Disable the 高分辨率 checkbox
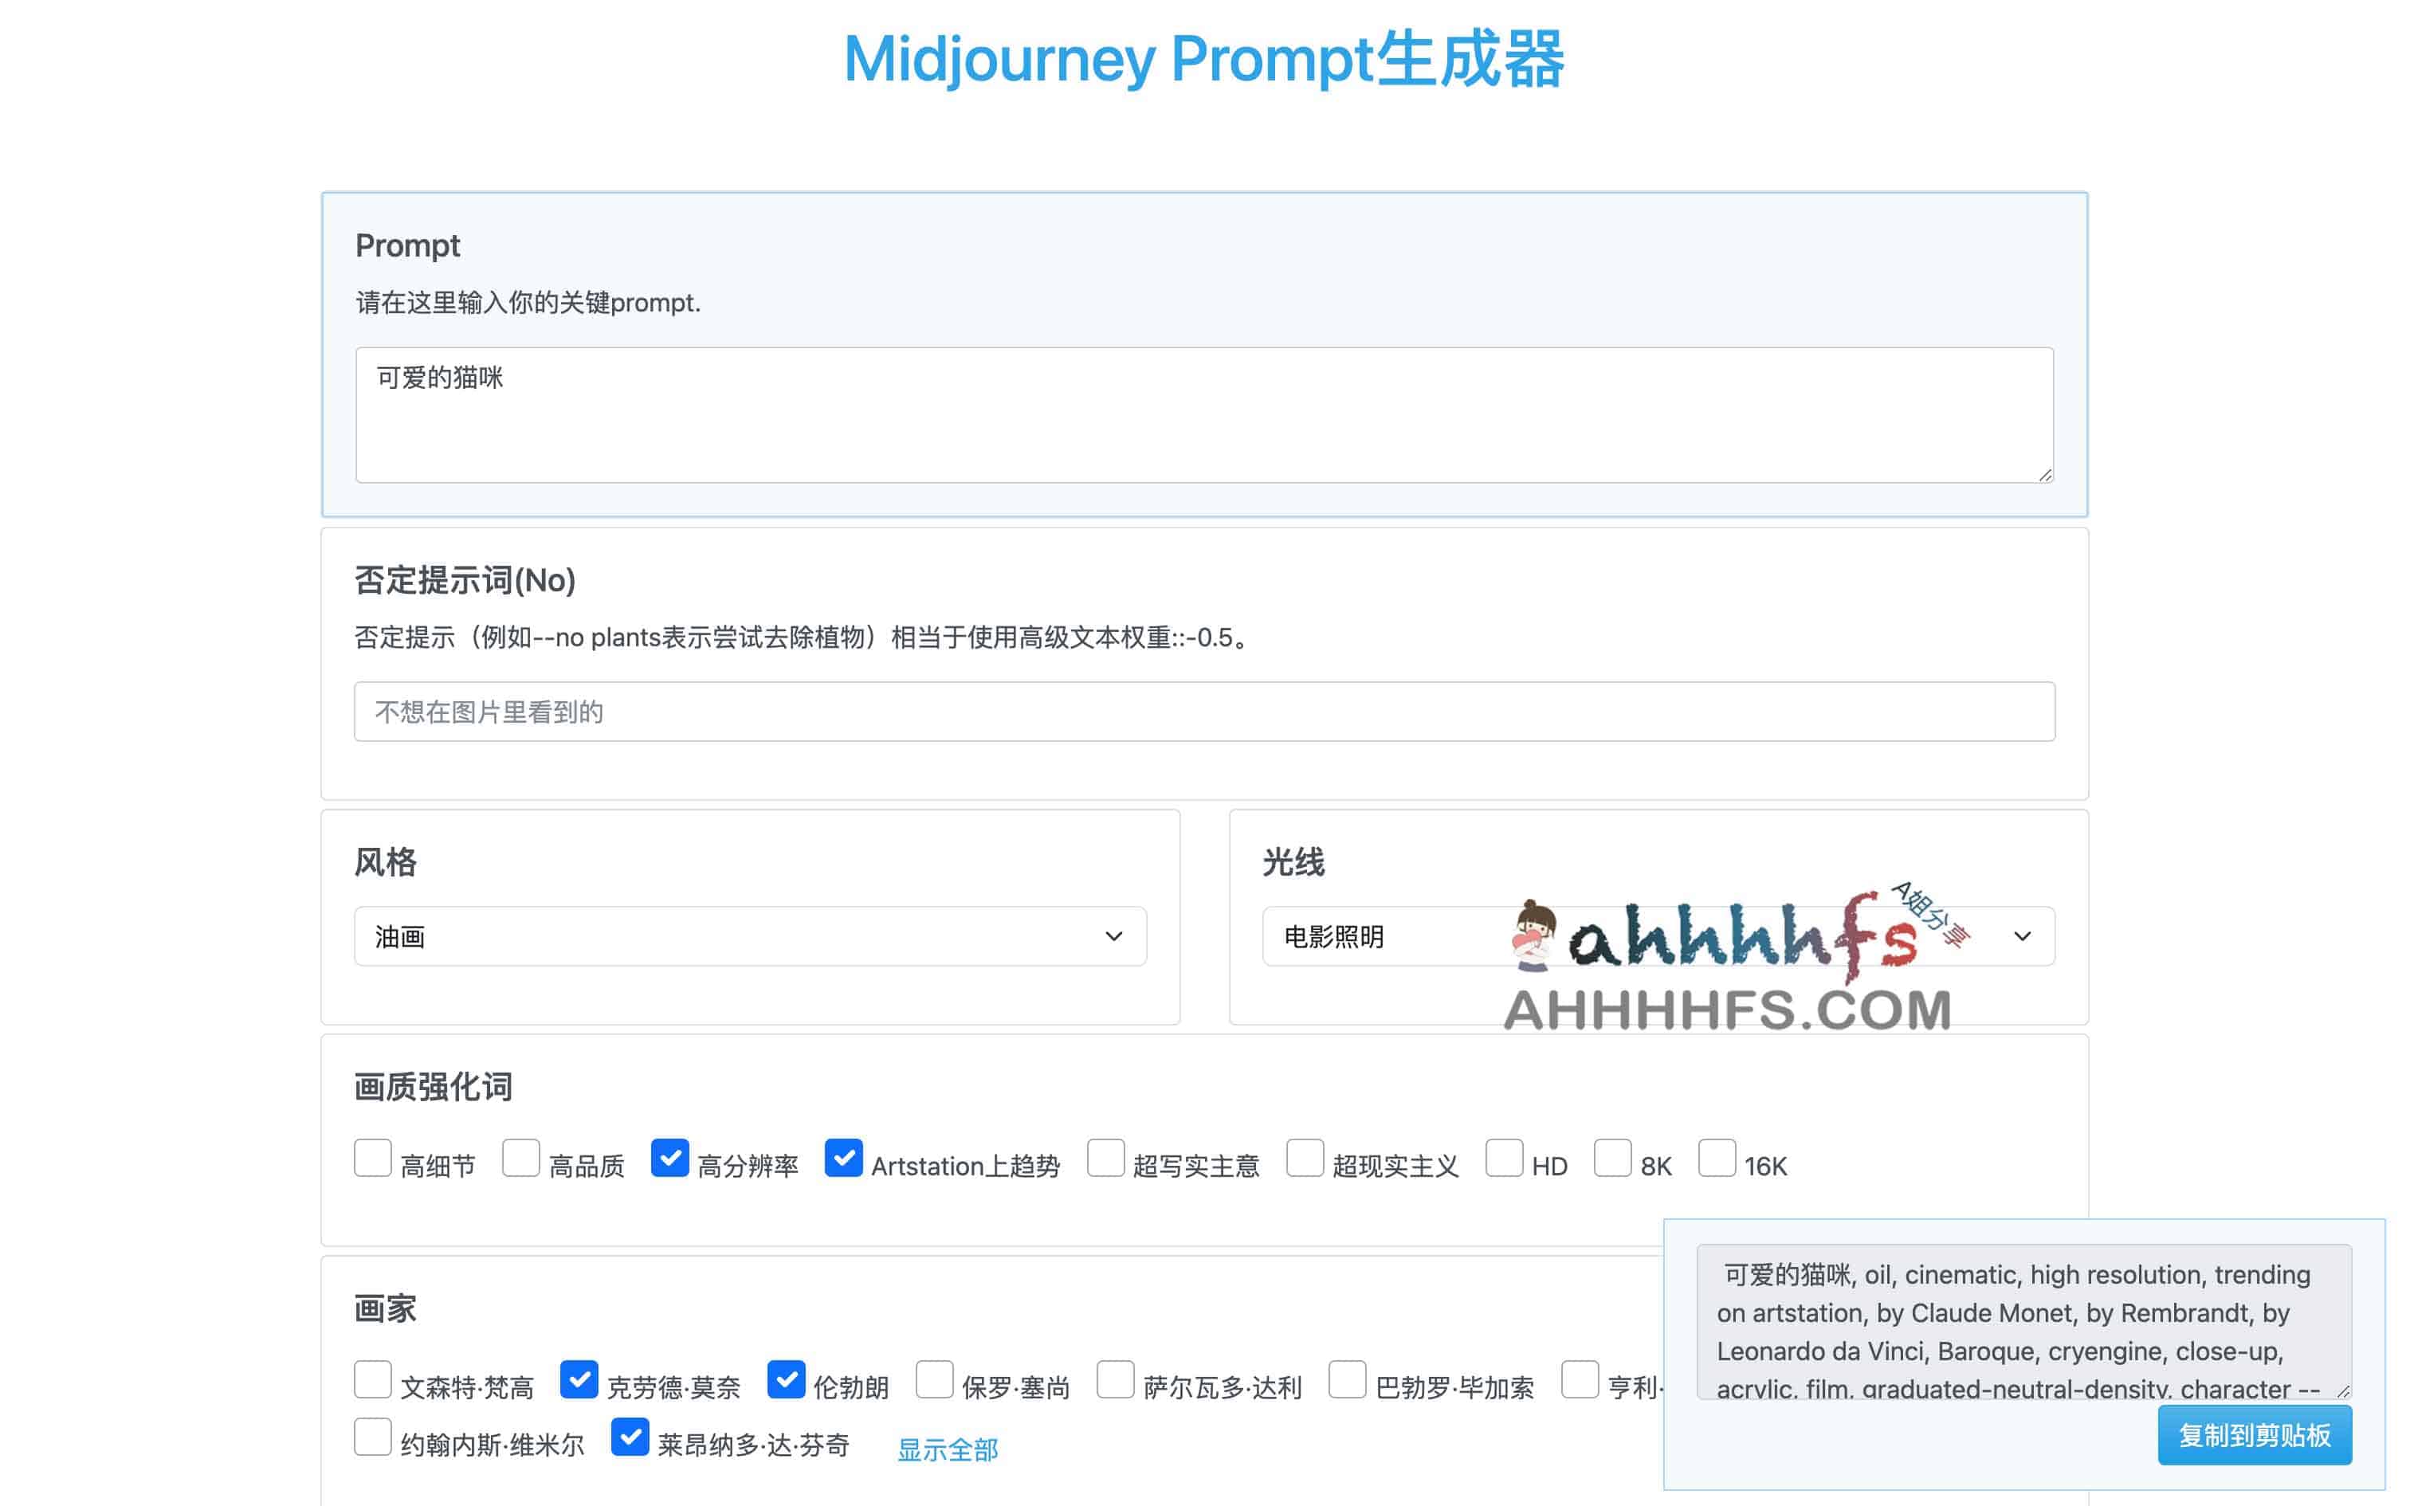The height and width of the screenshot is (1506, 2410). coord(670,1159)
